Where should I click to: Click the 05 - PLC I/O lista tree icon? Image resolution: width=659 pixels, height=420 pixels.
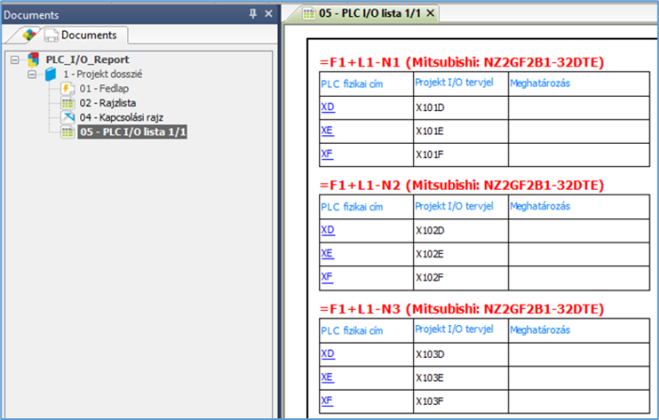click(x=67, y=132)
